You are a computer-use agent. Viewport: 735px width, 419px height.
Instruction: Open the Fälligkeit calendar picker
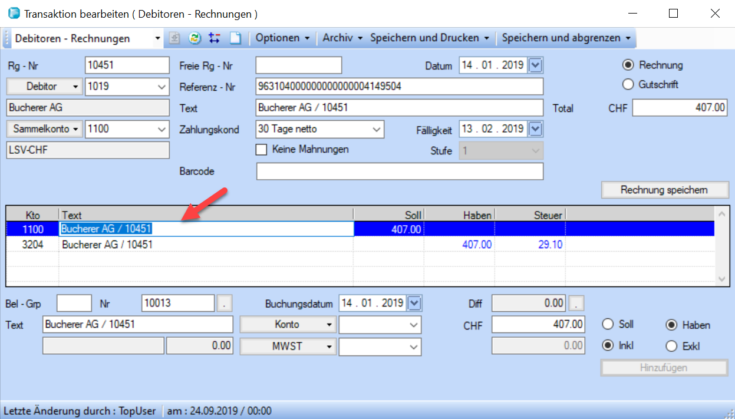tap(535, 128)
